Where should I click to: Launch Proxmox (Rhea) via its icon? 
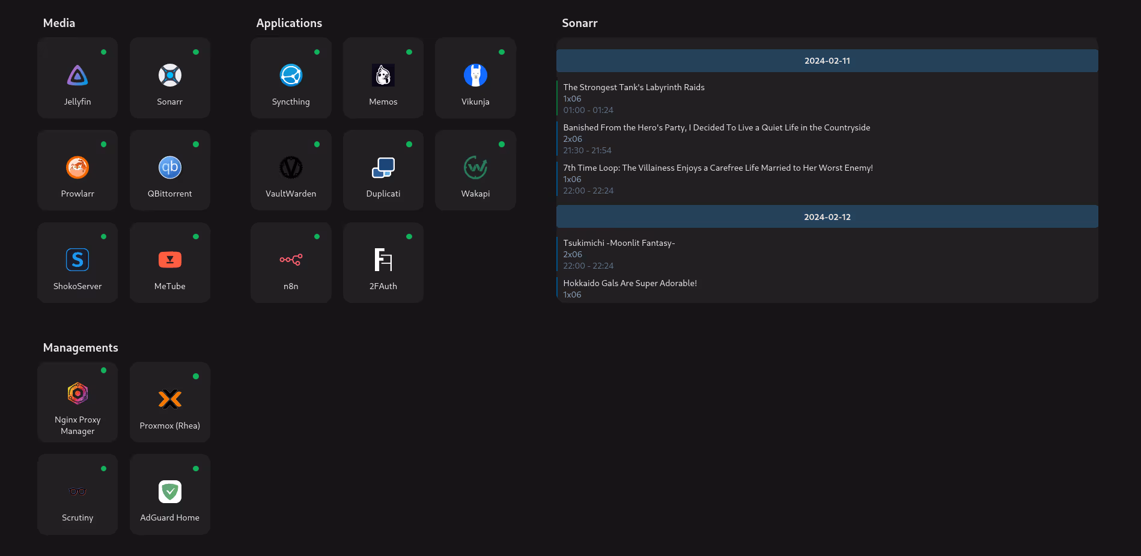point(170,399)
